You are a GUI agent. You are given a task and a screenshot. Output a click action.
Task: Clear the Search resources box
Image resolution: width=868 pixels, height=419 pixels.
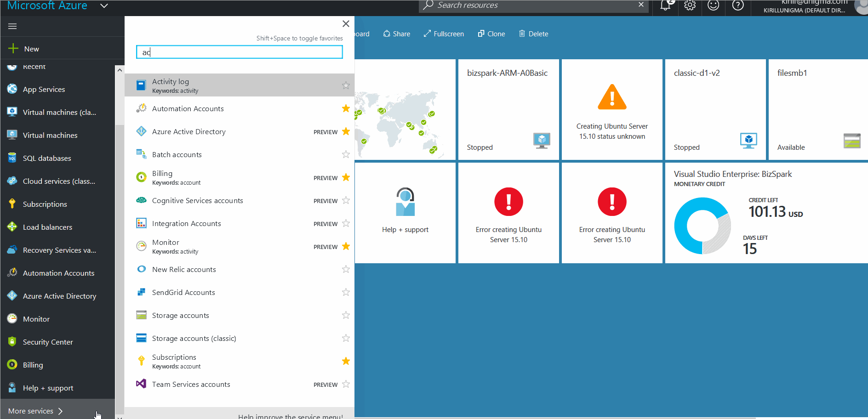[641, 5]
